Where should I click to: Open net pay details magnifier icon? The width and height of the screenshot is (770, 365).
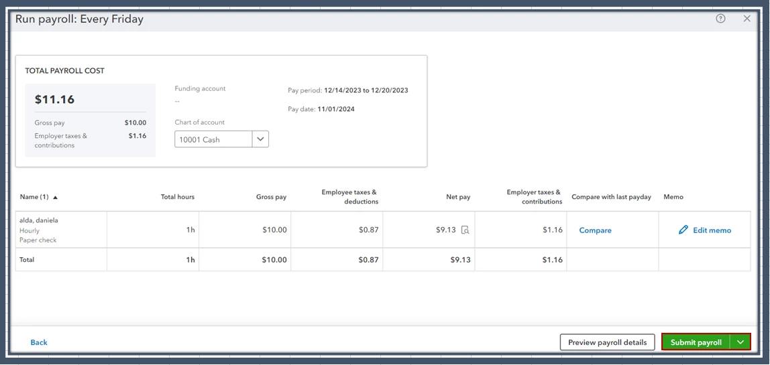465,230
